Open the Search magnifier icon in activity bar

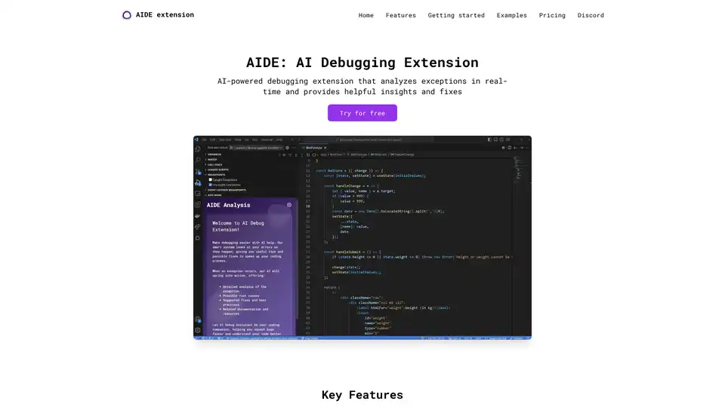point(198,160)
